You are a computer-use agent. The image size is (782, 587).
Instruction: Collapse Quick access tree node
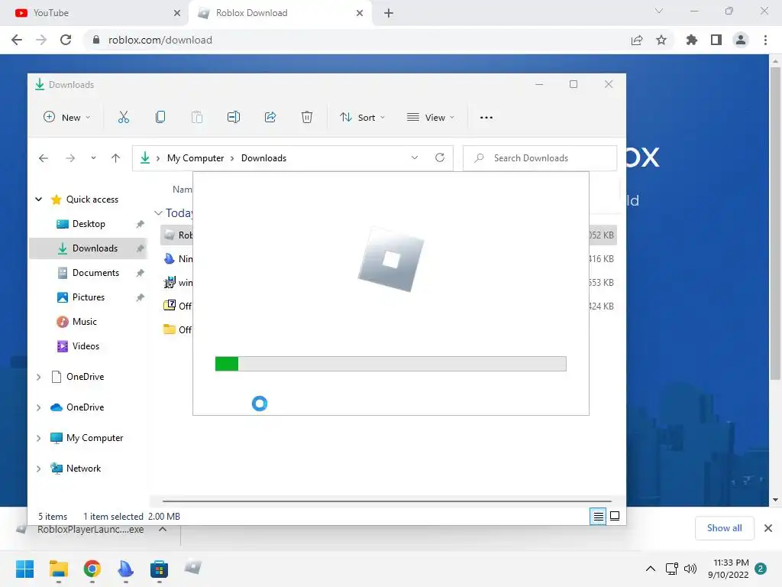(x=38, y=199)
